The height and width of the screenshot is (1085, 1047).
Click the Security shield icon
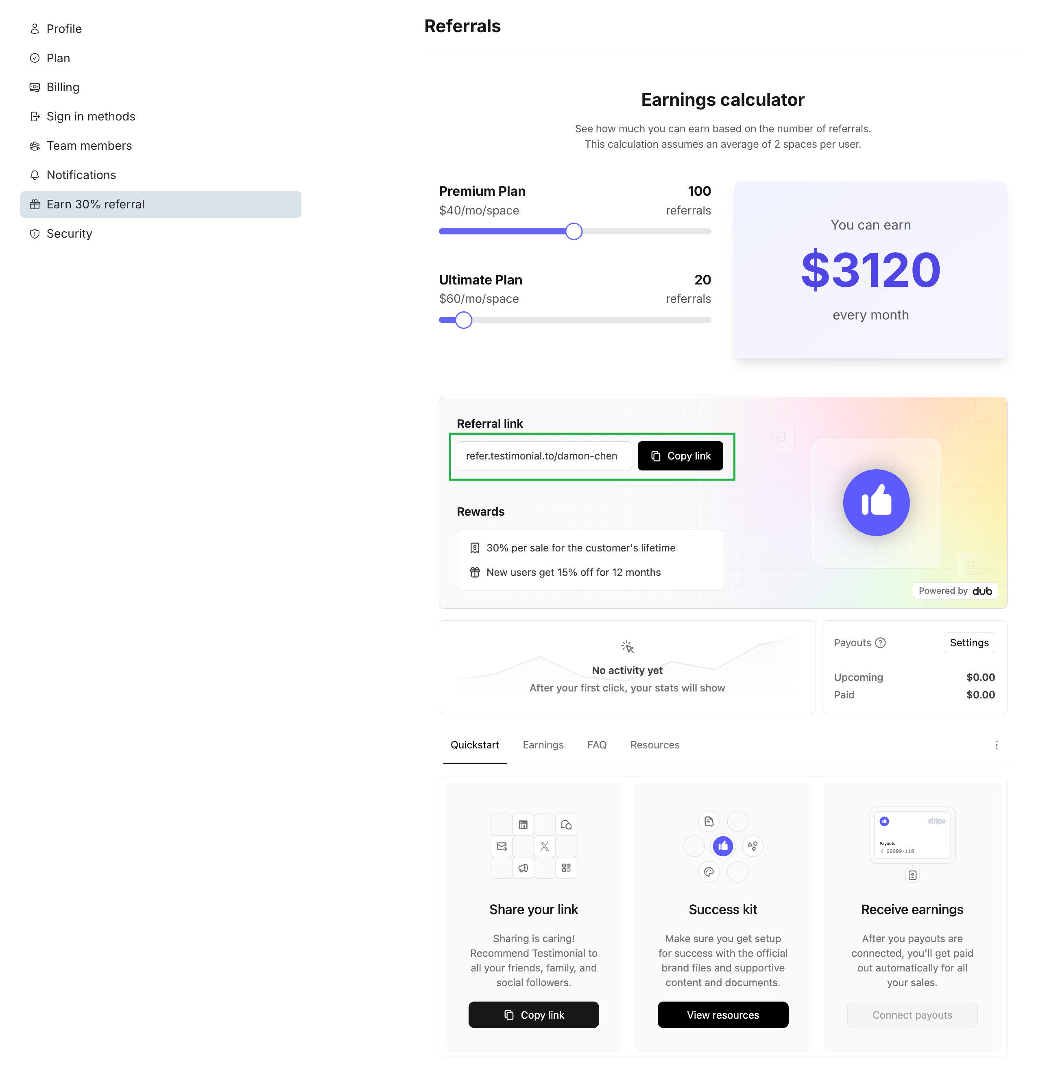tap(34, 234)
